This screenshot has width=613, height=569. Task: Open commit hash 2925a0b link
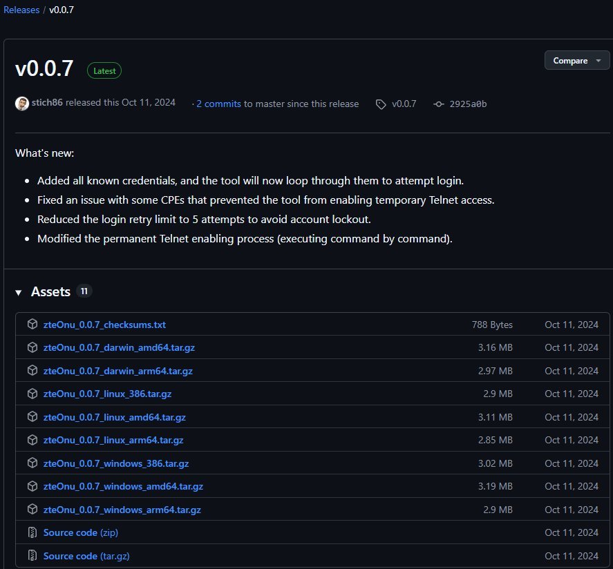[x=468, y=104]
